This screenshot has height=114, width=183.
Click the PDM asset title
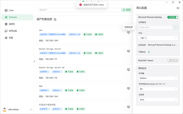(41, 86)
